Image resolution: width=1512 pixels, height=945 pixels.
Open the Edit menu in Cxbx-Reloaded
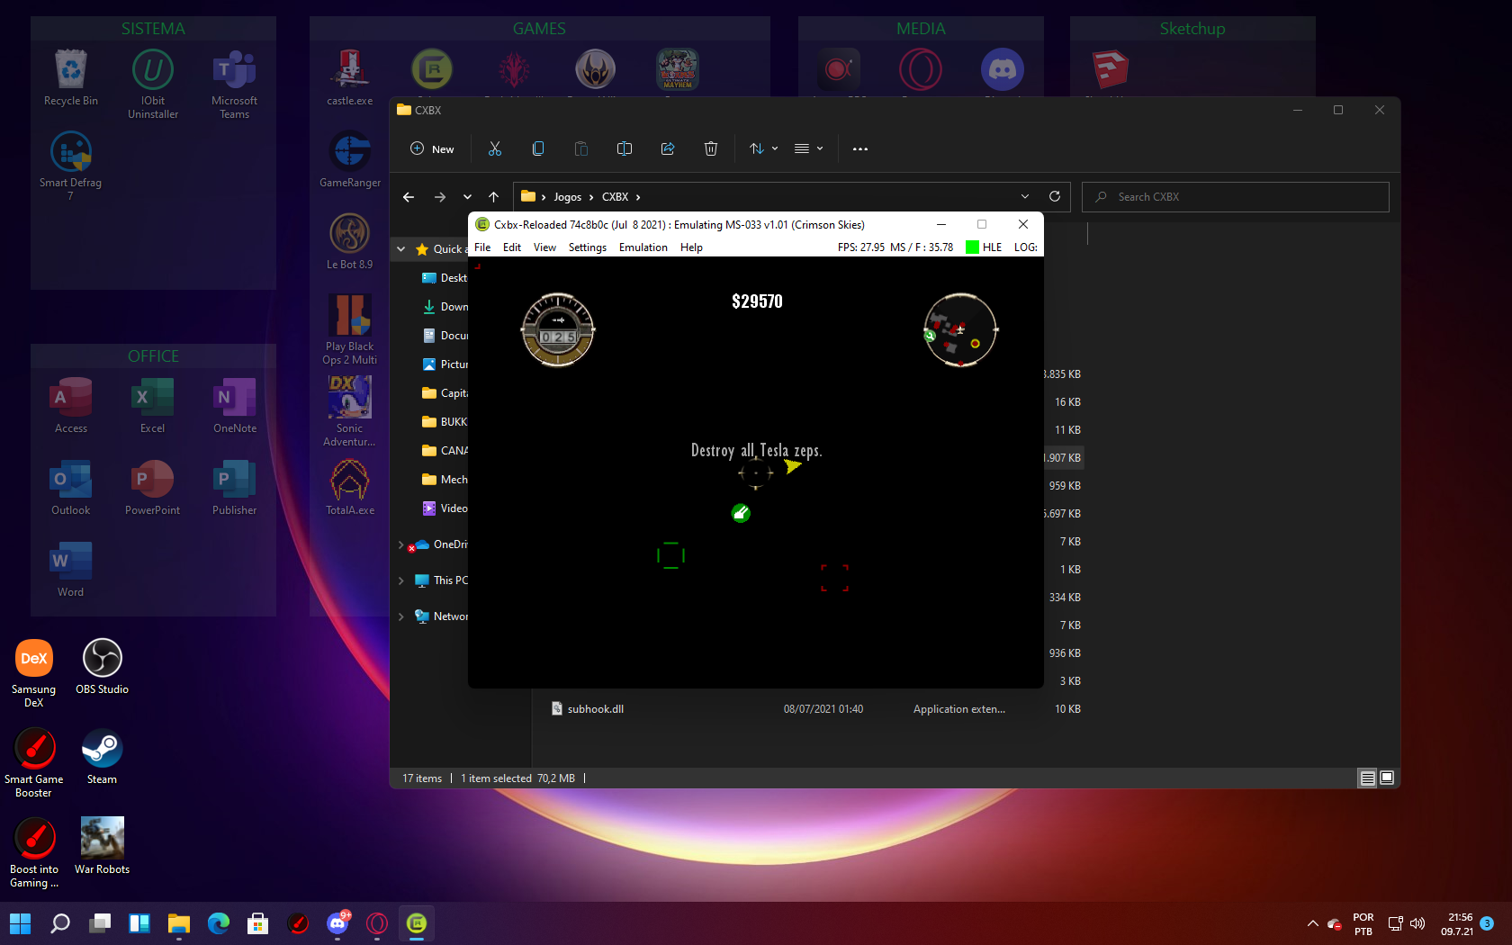[512, 247]
